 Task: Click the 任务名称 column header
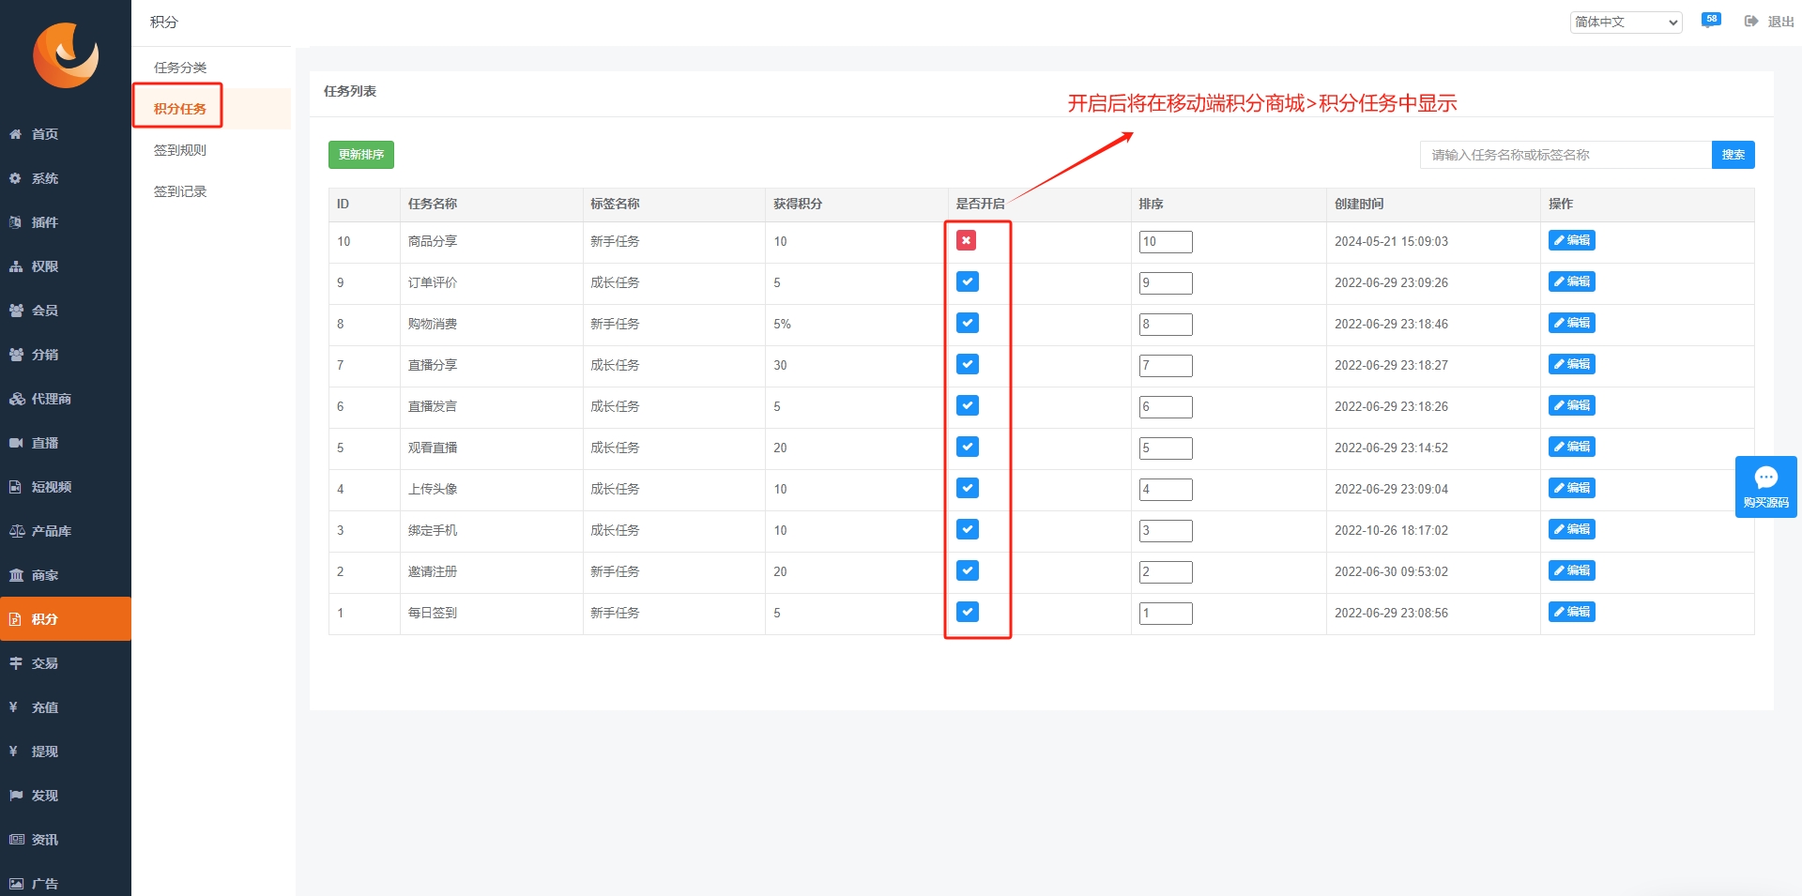tap(433, 204)
